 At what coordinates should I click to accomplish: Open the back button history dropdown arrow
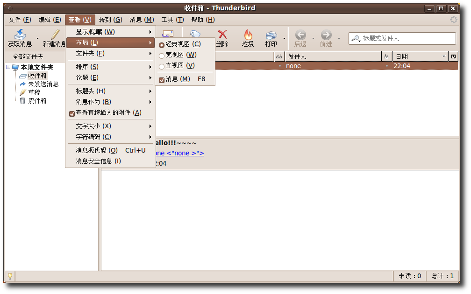click(313, 38)
